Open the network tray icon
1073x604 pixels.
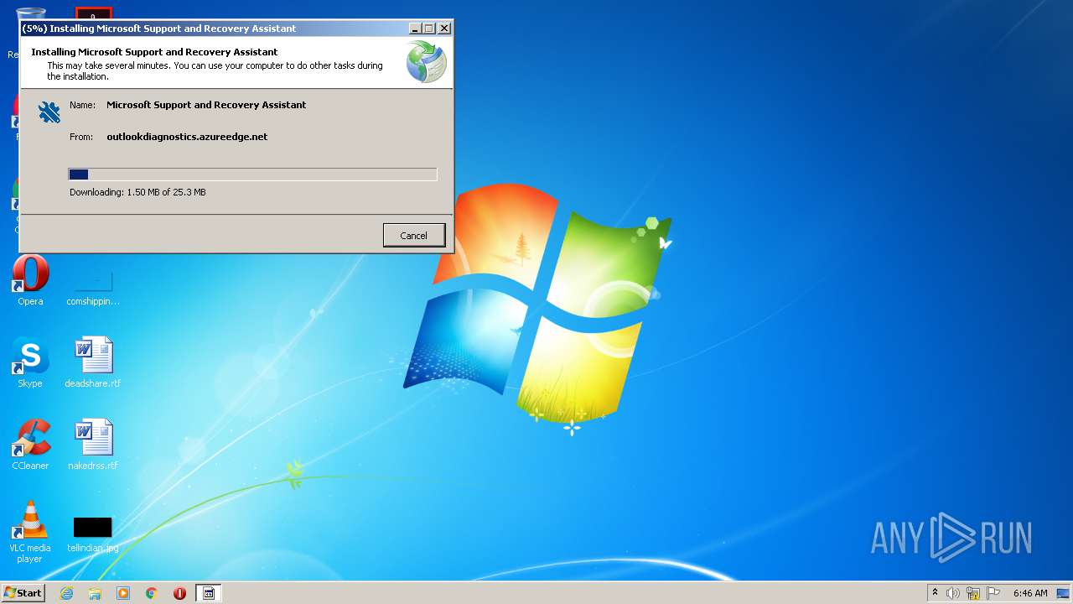tap(973, 593)
